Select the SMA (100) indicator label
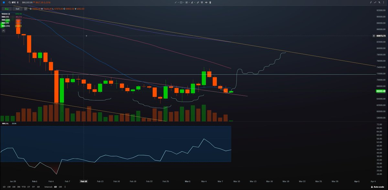The height and width of the screenshot is (190, 388). pyautogui.click(x=5, y=20)
